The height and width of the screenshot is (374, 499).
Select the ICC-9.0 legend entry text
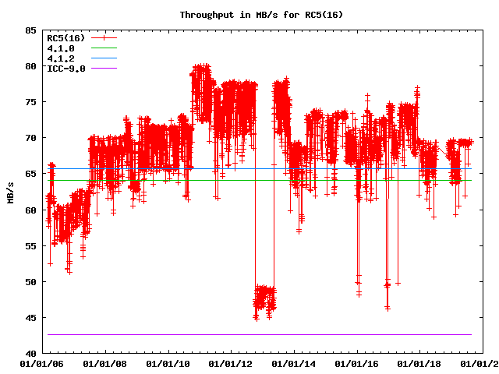coord(66,69)
